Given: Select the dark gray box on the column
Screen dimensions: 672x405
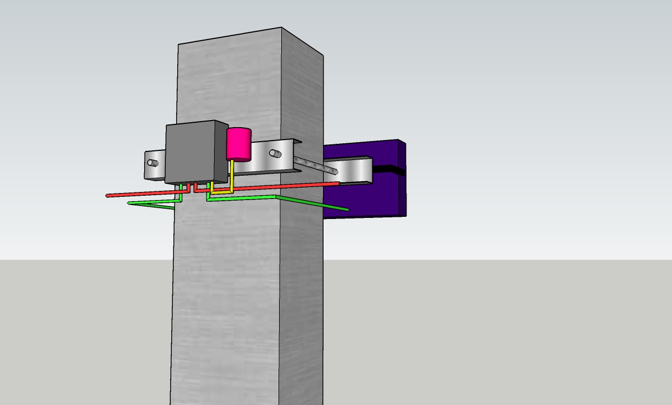Looking at the screenshot, I should click(196, 152).
